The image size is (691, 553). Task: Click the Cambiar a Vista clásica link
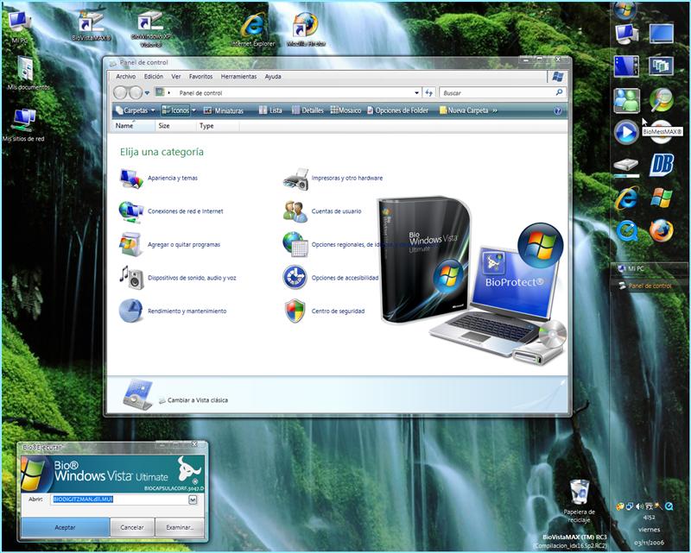pyautogui.click(x=199, y=399)
